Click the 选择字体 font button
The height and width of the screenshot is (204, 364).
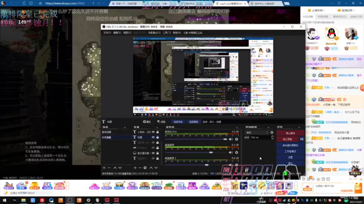pyautogui.click(x=178, y=122)
